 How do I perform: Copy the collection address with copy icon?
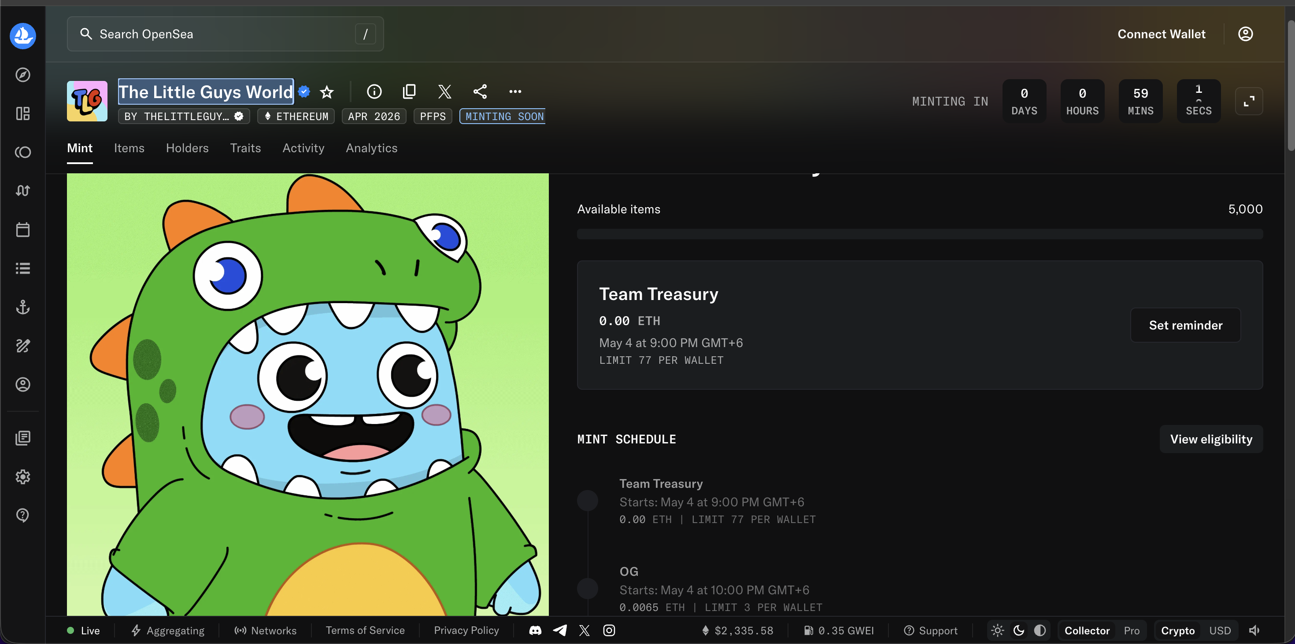point(409,91)
